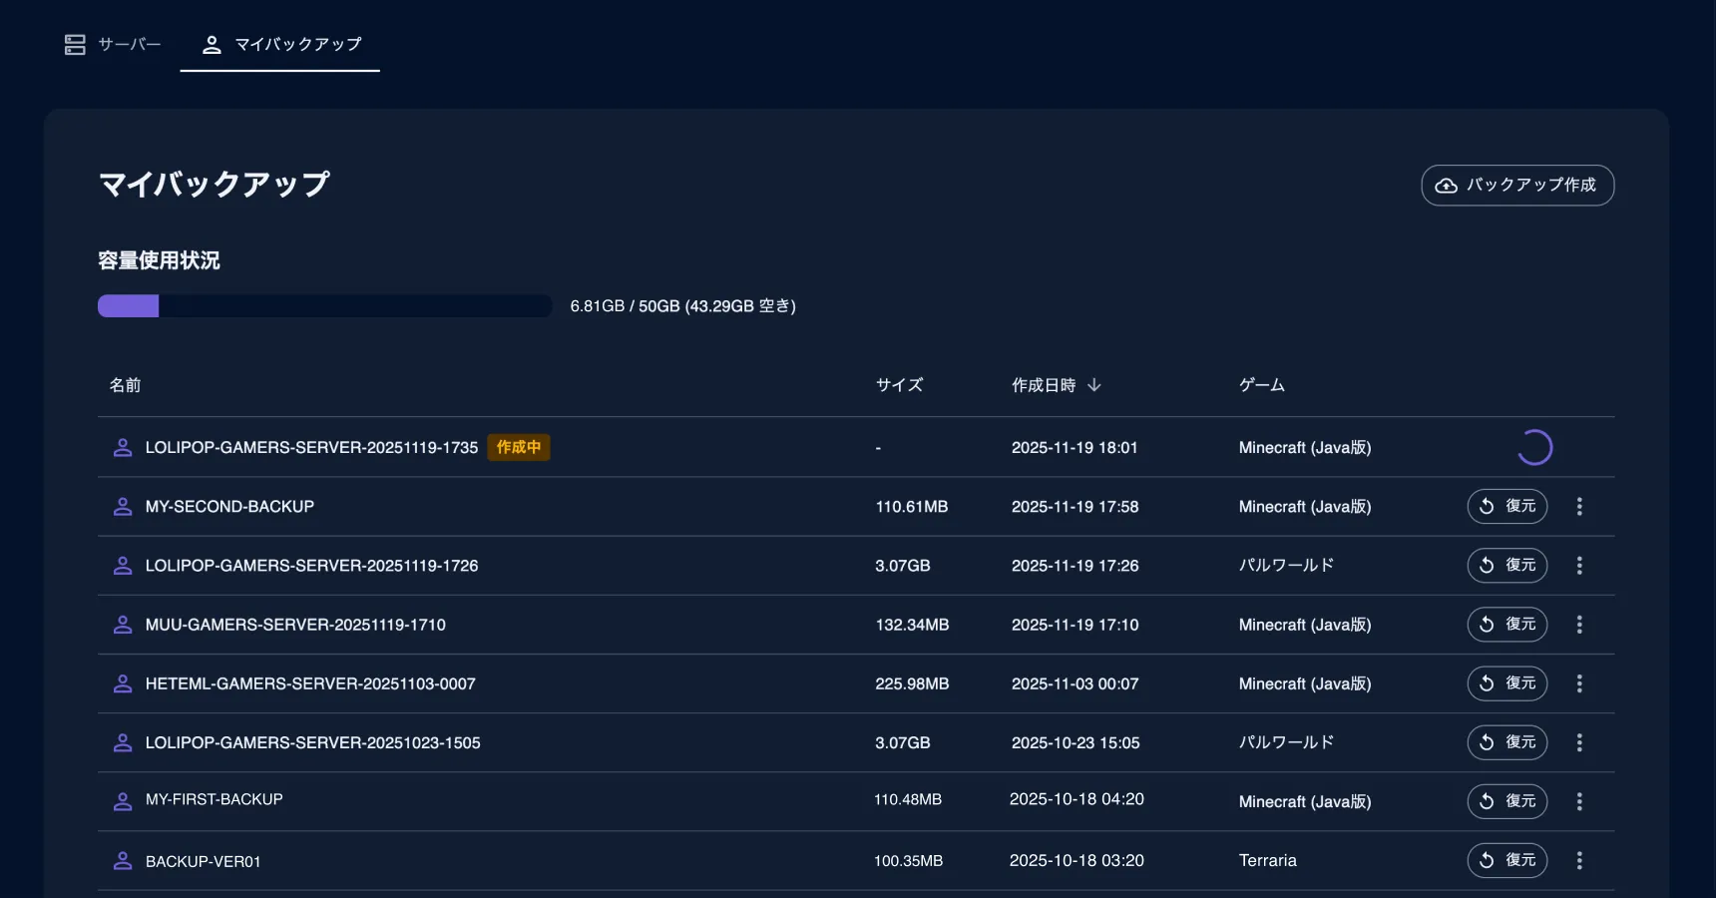Click the loading spinner on the in-progress backup
This screenshot has width=1716, height=898.
coord(1534,448)
